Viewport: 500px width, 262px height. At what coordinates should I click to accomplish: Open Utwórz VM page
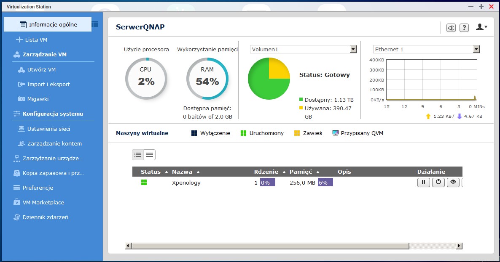tap(41, 70)
